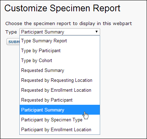Image resolution: width=147 pixels, height=139 pixels.
Task: Click the black triangle in the Type selector
Action: coord(97,32)
